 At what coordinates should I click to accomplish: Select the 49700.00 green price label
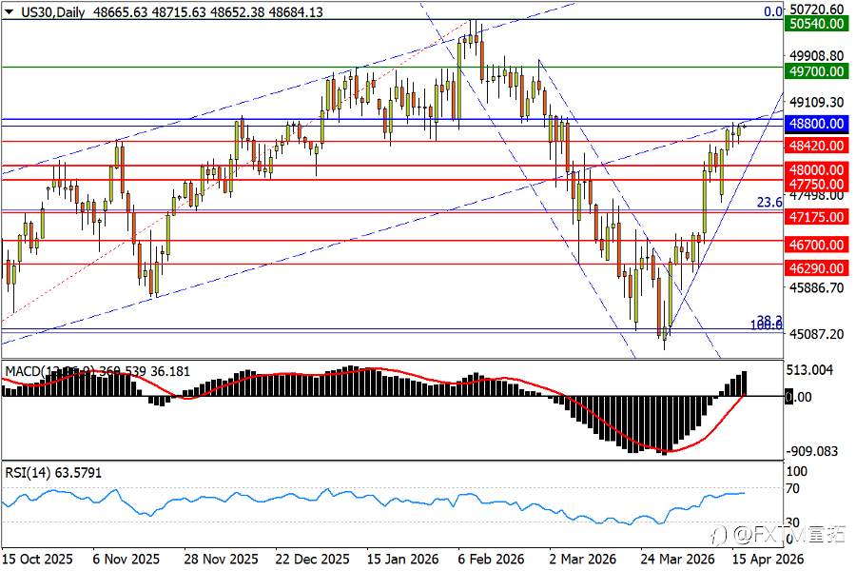point(816,71)
